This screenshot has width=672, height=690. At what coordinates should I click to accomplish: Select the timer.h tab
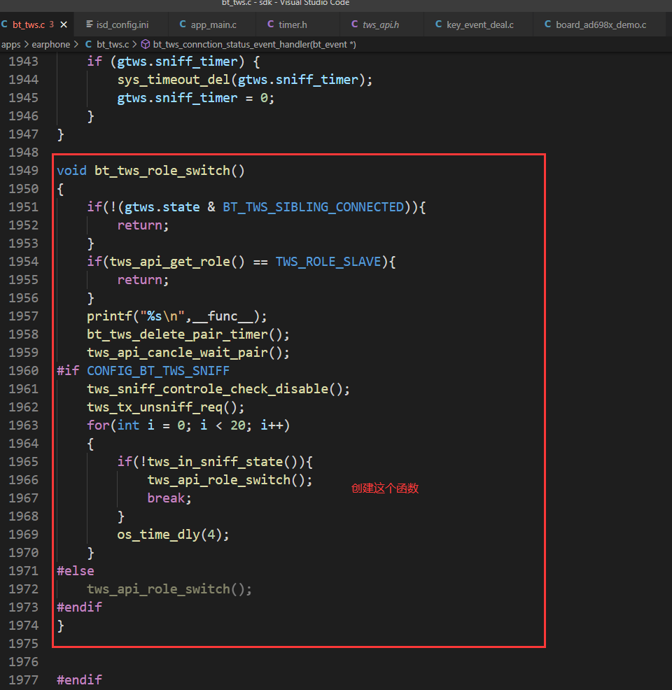(x=288, y=24)
